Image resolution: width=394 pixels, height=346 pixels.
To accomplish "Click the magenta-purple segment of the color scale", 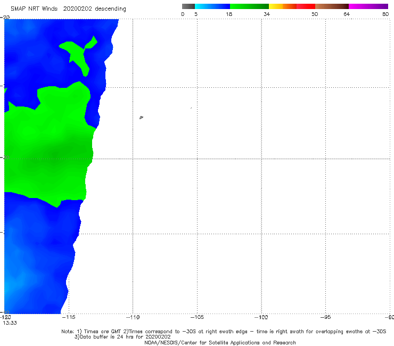I will [368, 6].
